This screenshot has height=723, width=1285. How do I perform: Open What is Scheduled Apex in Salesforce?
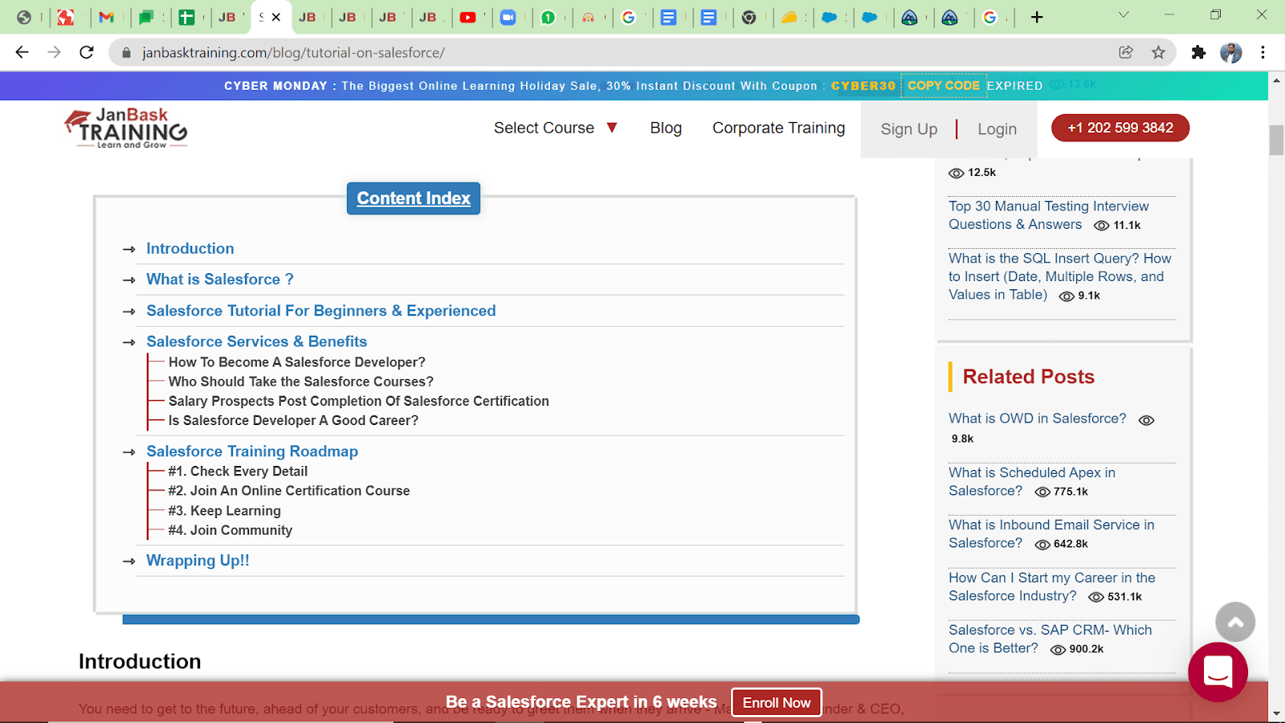pyautogui.click(x=1032, y=481)
